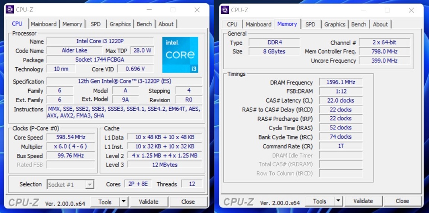
Task: Close the left CPU-Z window
Action: (x=197, y=10)
